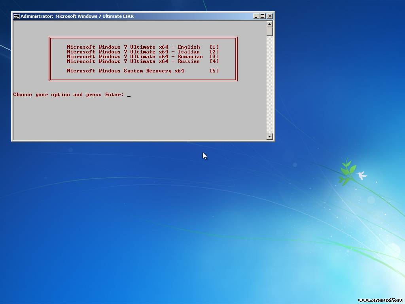Screen dimensions: 405x304
Task: Click the console vertical scrollbar thumb
Action: [270, 32]
